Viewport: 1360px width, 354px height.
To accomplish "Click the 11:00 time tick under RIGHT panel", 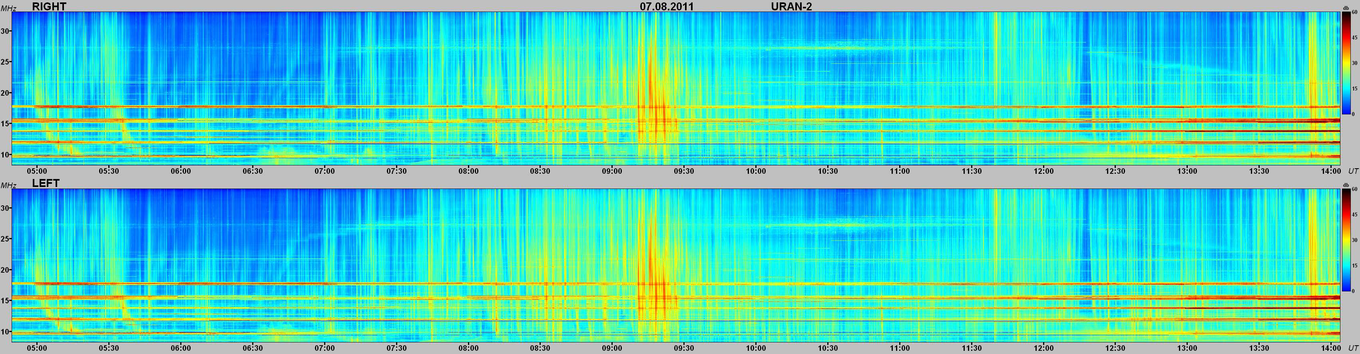I will pyautogui.click(x=900, y=171).
